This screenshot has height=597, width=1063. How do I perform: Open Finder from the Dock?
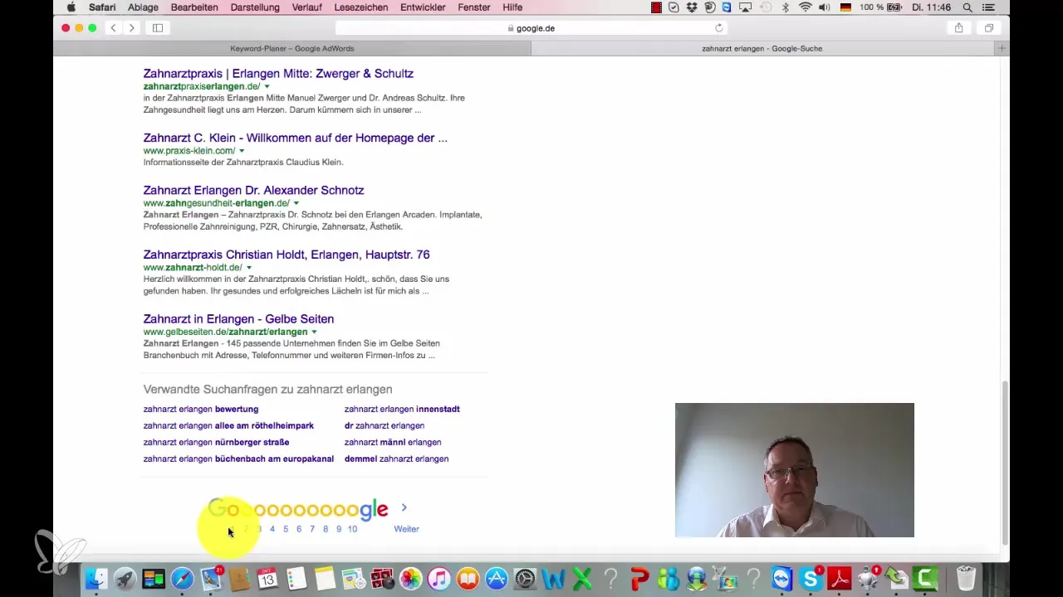pyautogui.click(x=97, y=579)
